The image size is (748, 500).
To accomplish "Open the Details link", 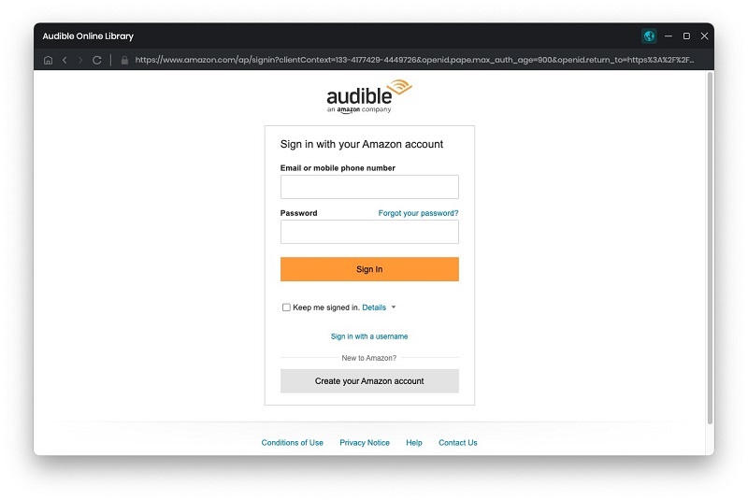I will click(x=374, y=307).
